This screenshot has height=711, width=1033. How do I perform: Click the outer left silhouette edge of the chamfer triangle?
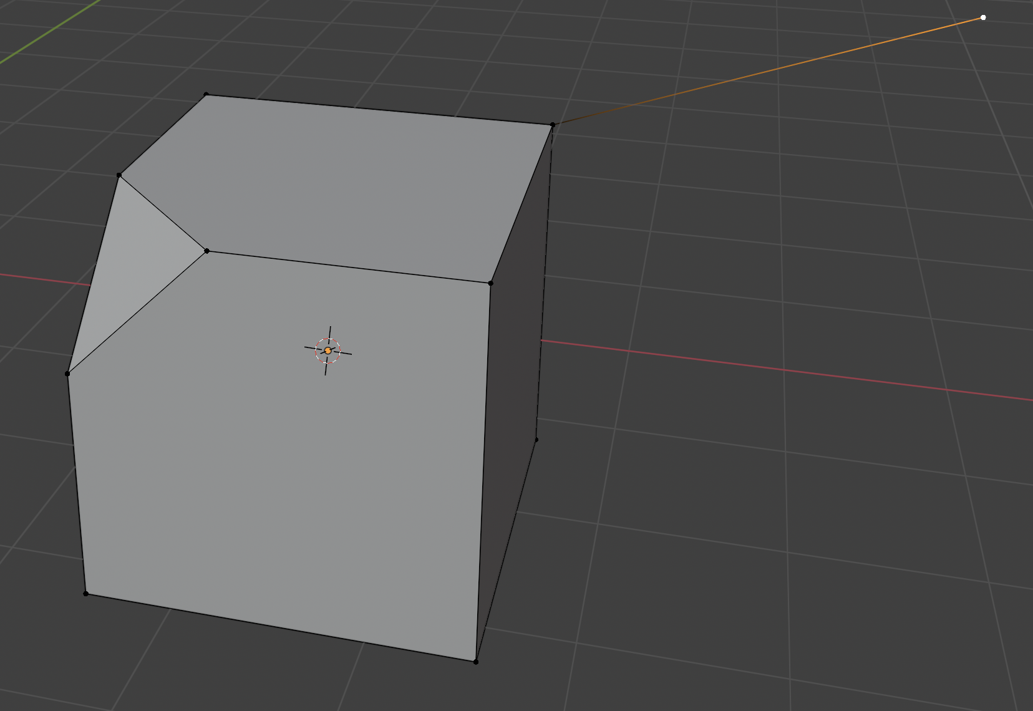point(93,274)
